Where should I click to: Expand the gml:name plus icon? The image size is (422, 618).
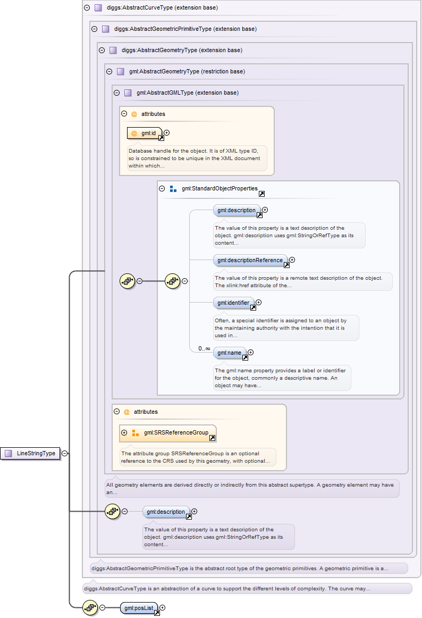[x=250, y=352]
